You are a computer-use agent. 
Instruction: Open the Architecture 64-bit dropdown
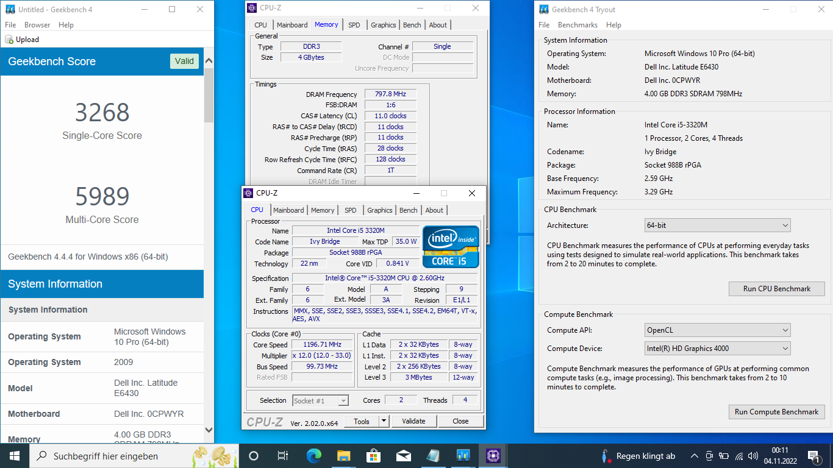click(x=717, y=225)
